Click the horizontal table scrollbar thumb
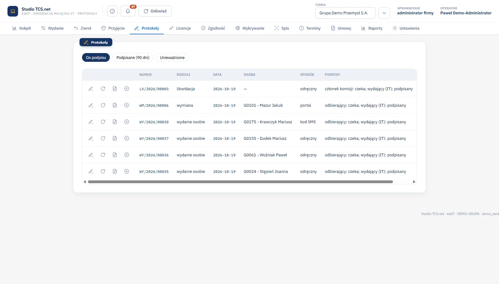 tap(240, 182)
